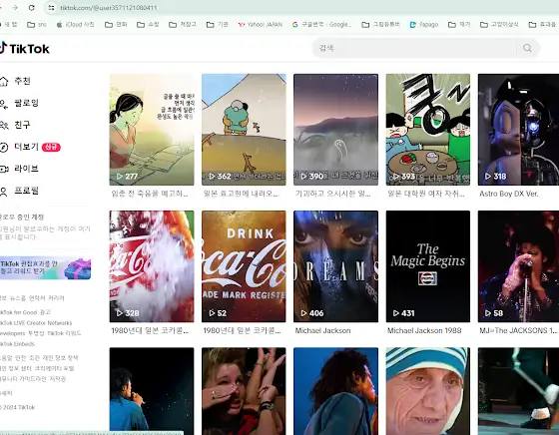This screenshot has height=435, width=559.
Task: Select the 팔로잉 menu label
Action: point(26,103)
